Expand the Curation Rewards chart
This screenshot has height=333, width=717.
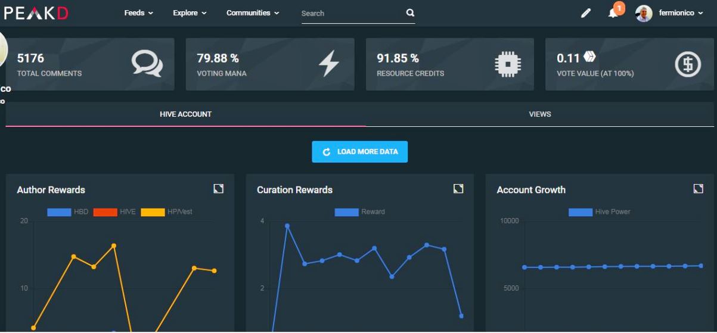tap(459, 189)
